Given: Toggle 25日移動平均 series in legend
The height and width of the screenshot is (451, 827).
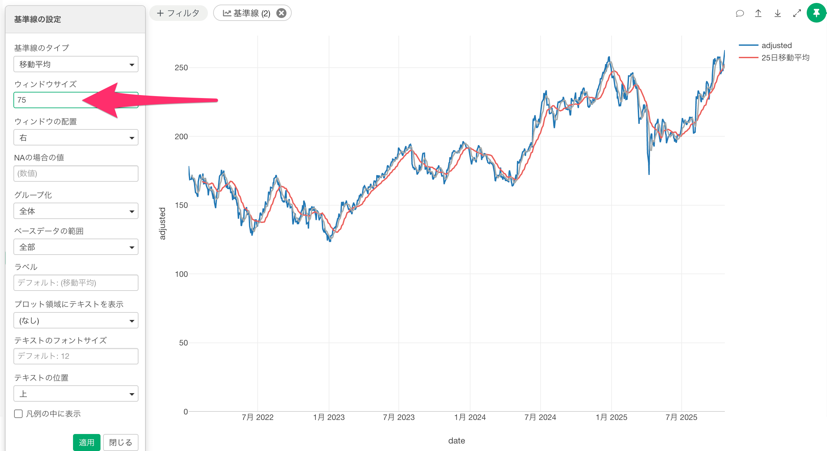Looking at the screenshot, I should (x=785, y=58).
